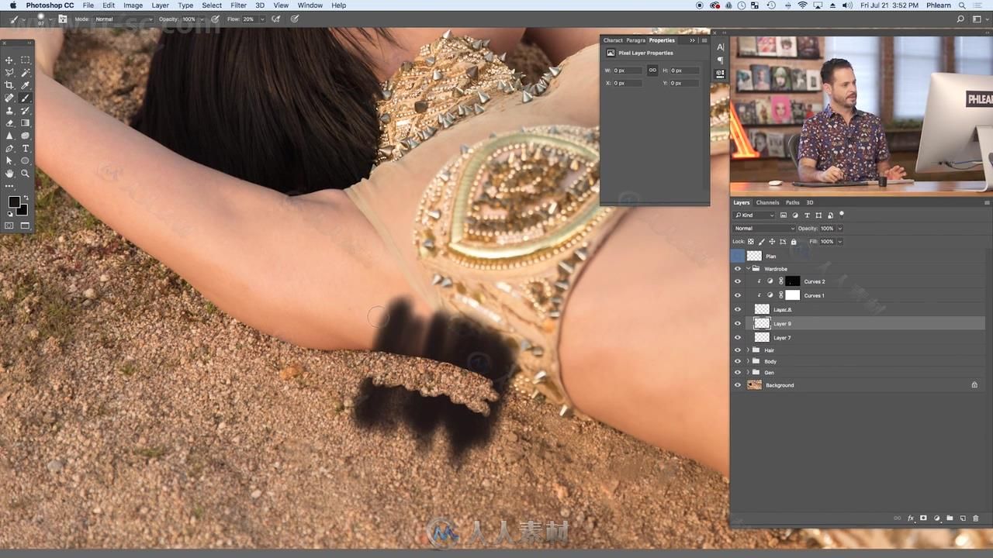Switch to the Character panel tab
Image resolution: width=993 pixels, height=558 pixels.
click(x=613, y=40)
